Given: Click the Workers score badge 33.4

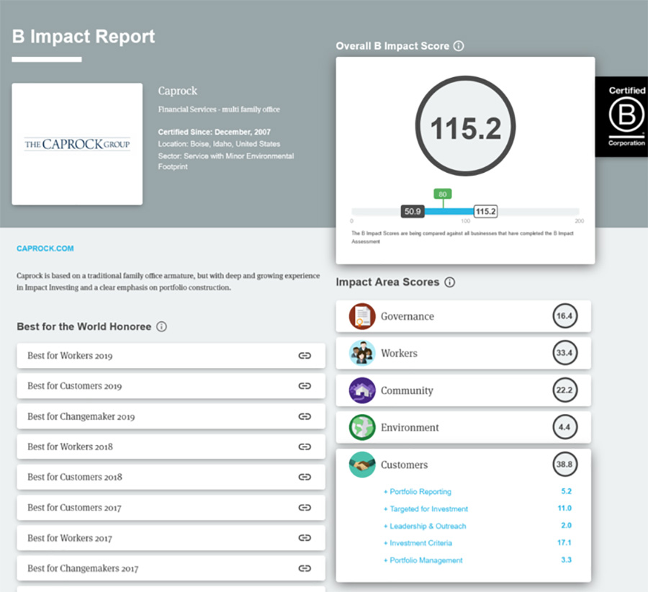Looking at the screenshot, I should [564, 353].
